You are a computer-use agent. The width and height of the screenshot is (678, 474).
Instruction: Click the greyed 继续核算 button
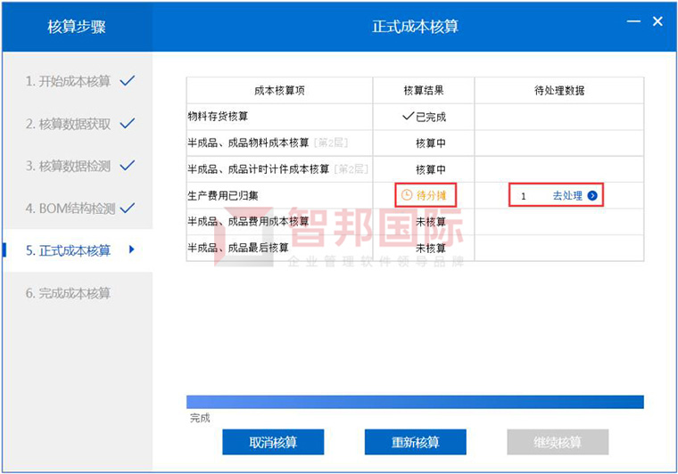558,442
